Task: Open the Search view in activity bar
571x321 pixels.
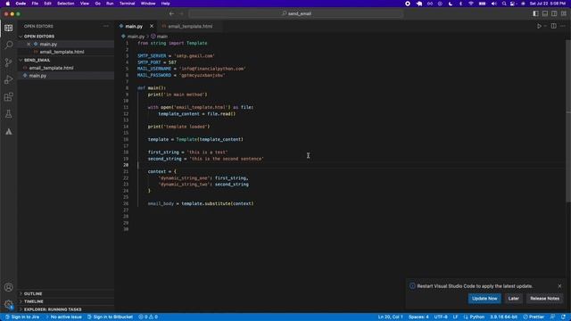Action: point(8,45)
